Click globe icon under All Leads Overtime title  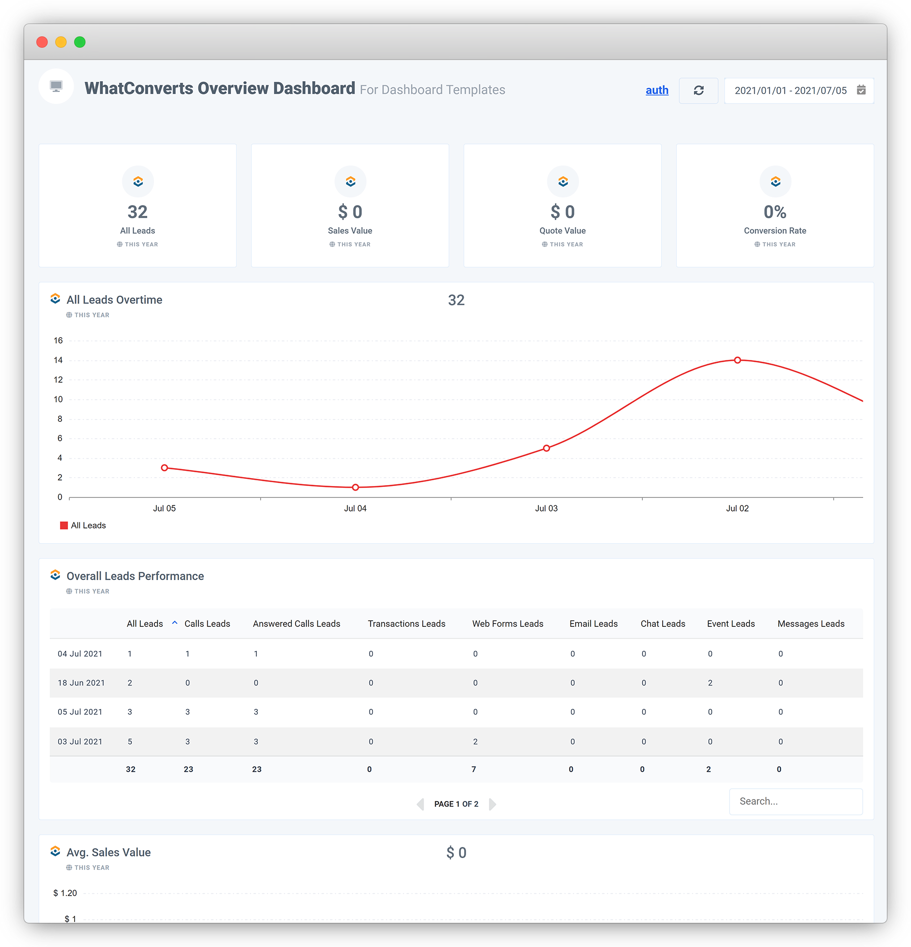coord(69,315)
